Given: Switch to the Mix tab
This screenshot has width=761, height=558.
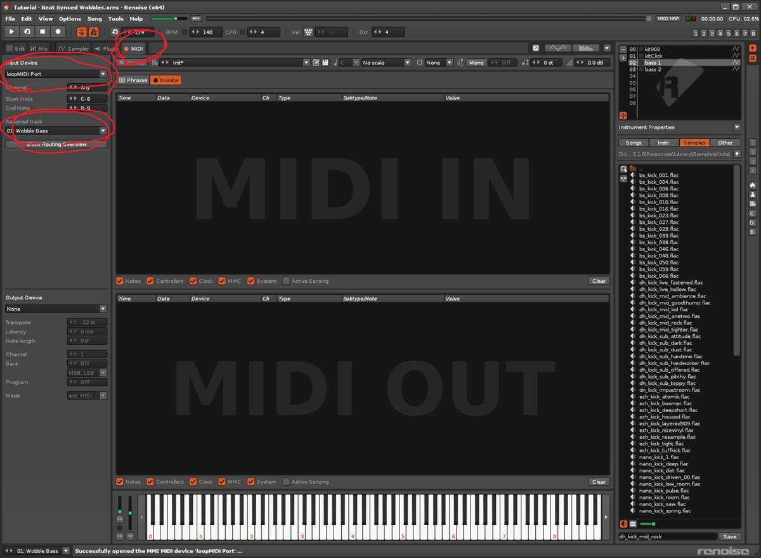Looking at the screenshot, I should tap(39, 48).
